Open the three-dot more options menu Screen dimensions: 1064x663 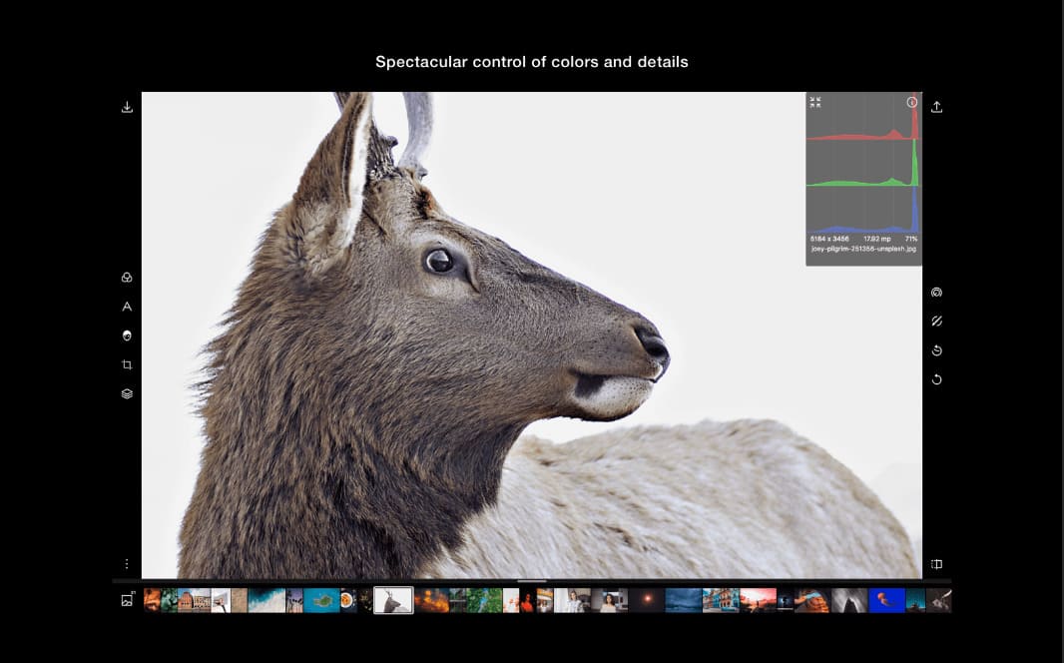[x=127, y=564]
